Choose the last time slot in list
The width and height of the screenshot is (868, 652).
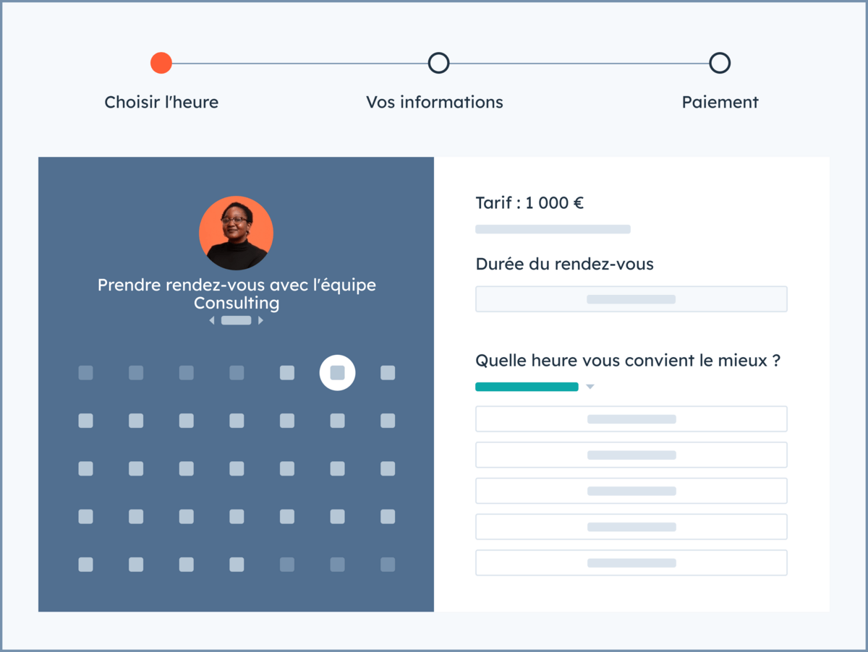tap(631, 563)
